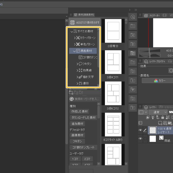
Task: Open the 通常 blending mode dropdown
Action: [158, 112]
